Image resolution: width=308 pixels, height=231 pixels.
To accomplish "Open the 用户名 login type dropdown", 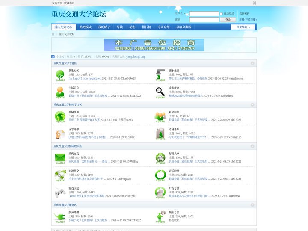I will pyautogui.click(x=180, y=14).
